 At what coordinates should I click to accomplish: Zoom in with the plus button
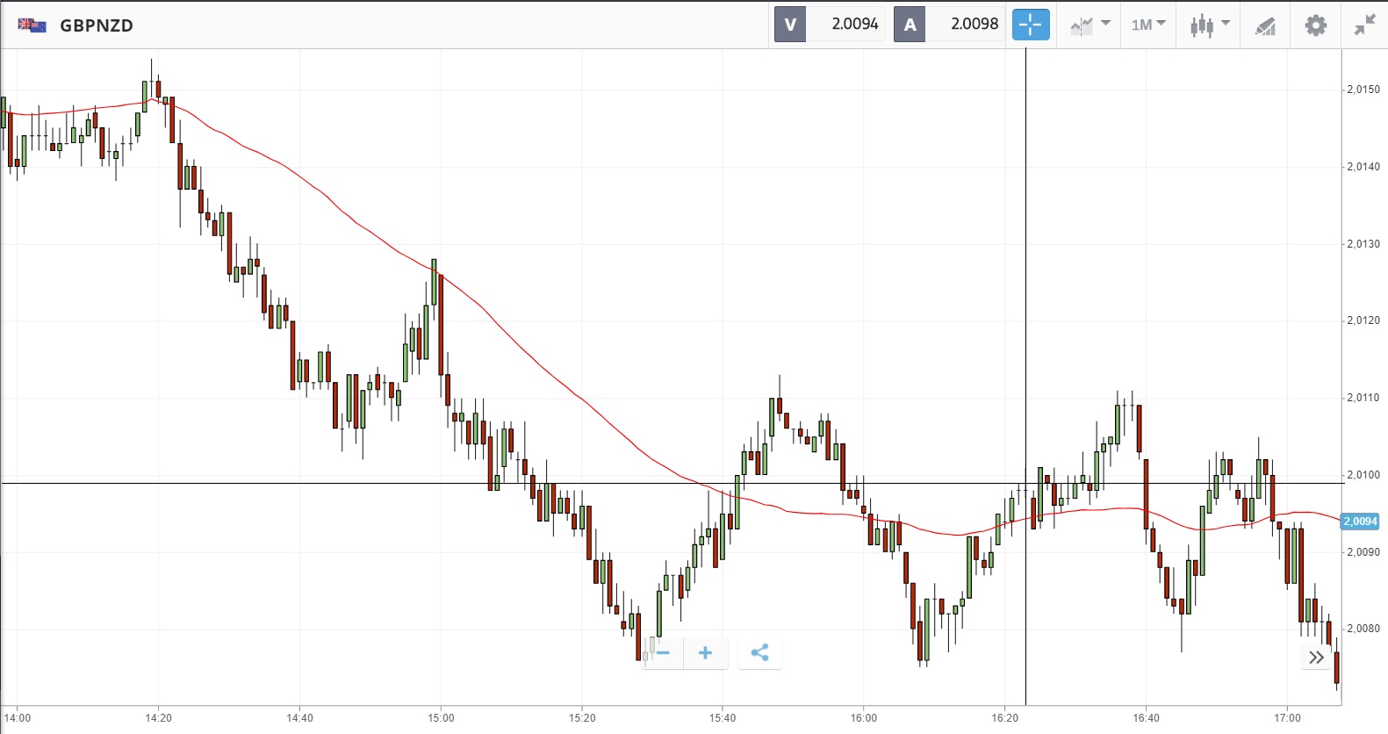coord(705,652)
